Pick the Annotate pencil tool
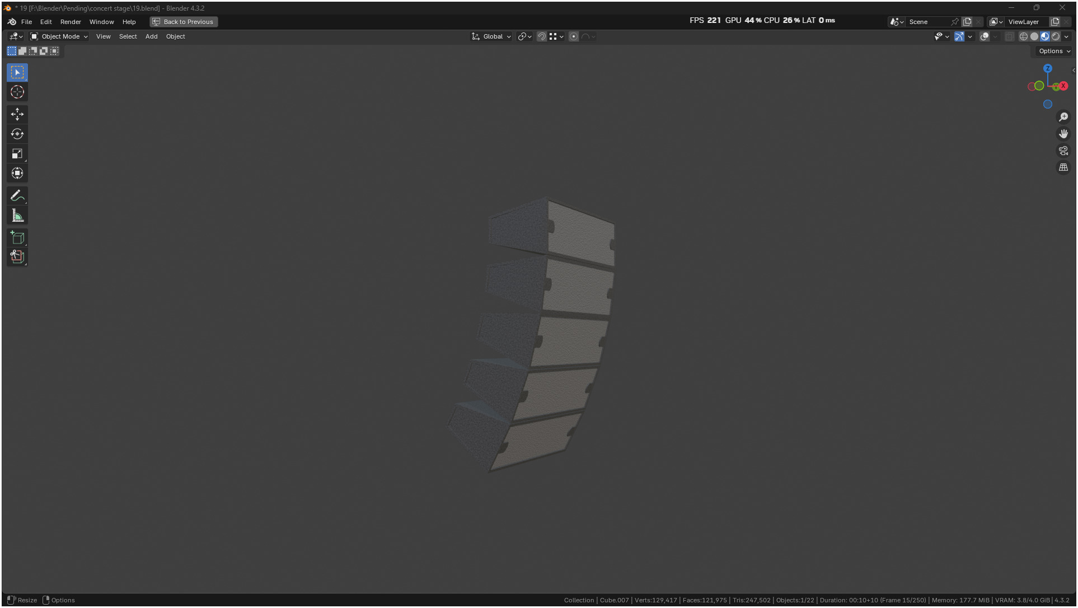This screenshot has width=1078, height=608. (x=17, y=196)
